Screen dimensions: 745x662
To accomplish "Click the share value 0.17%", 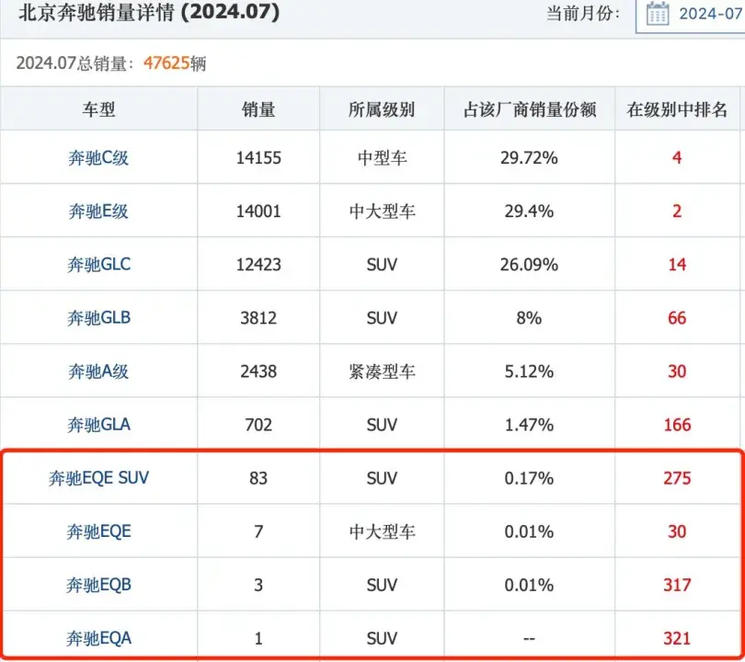I will pos(529,478).
